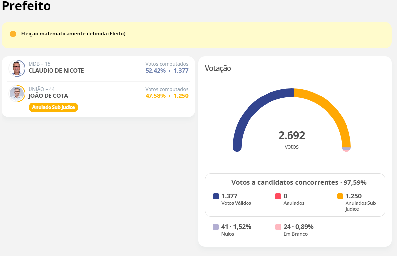
Task: Click the info icon in the yellow banner
Action: point(13,34)
